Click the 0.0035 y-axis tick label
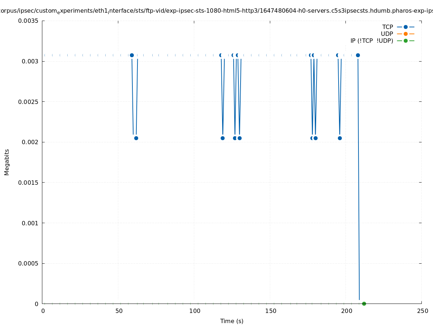 [28, 21]
